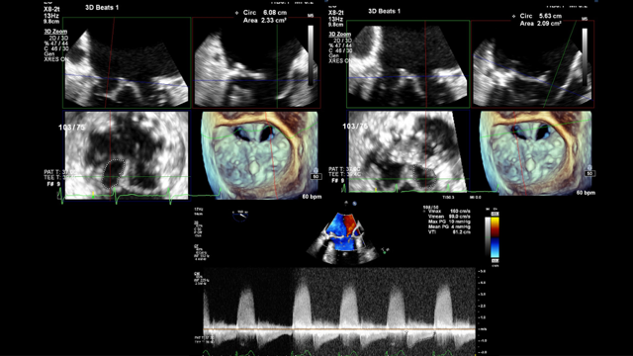633x356 pixels.
Task: Click the '13Hz' frame rate in left study
Action: 51,16
